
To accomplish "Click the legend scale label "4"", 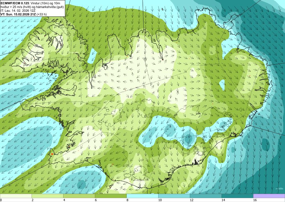I will (64, 200).
